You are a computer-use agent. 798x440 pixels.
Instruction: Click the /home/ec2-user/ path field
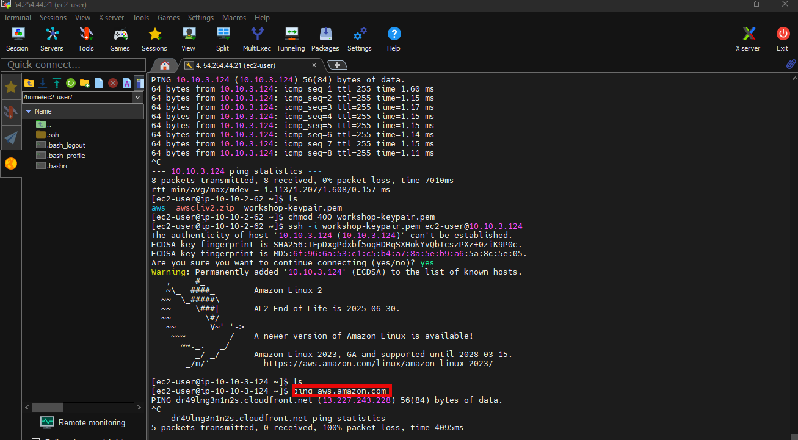[77, 97]
